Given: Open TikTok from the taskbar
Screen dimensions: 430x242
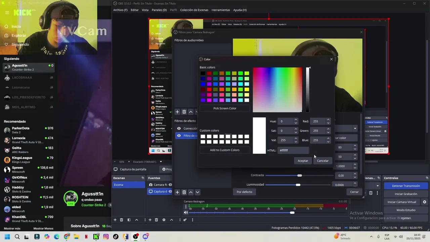Looking at the screenshot, I should (x=116, y=237).
